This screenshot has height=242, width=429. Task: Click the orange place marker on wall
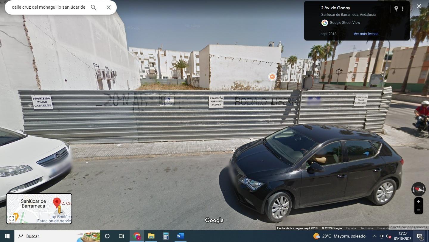point(272,77)
